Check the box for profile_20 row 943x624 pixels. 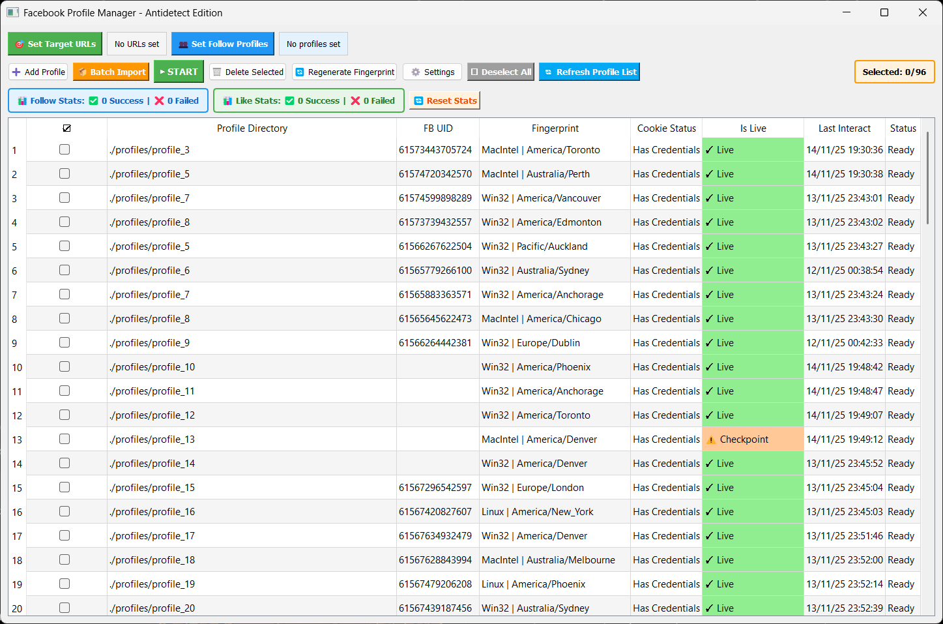click(x=65, y=608)
